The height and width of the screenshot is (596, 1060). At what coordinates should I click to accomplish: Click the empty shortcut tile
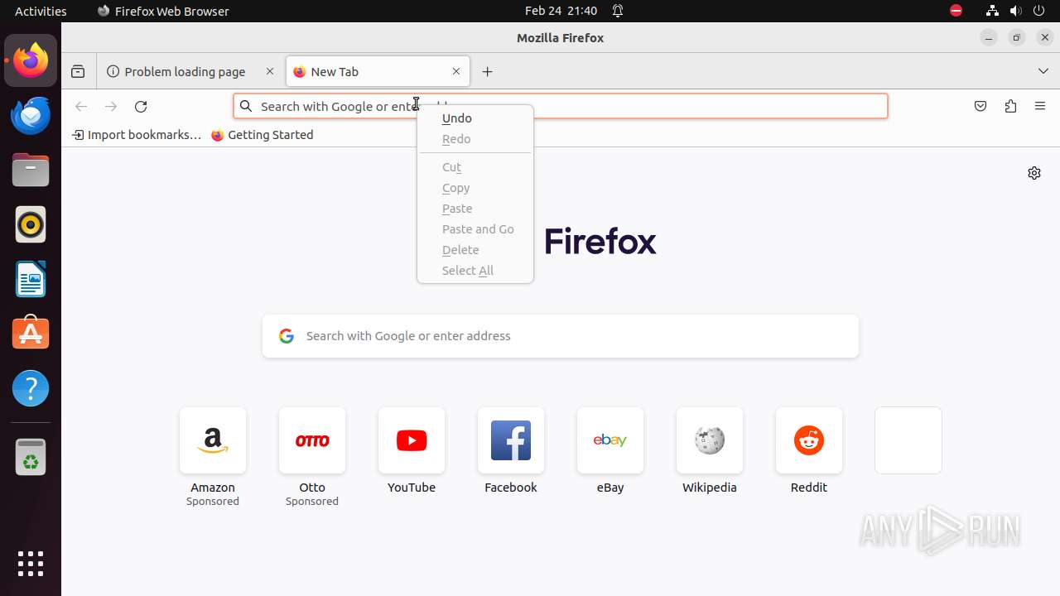(908, 440)
